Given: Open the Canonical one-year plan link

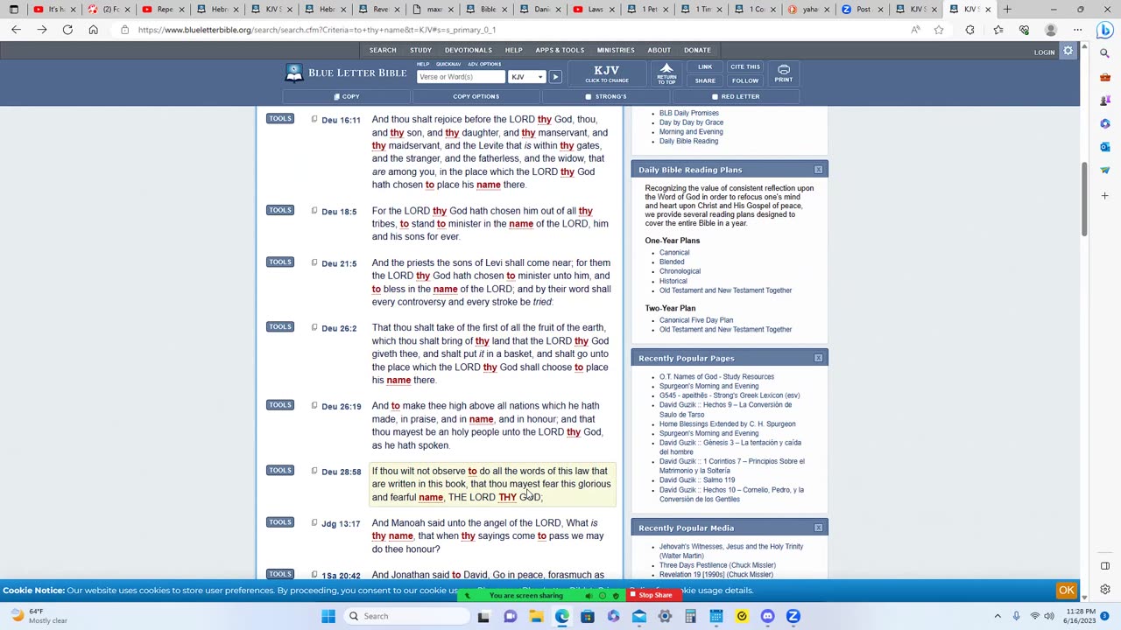Looking at the screenshot, I should [674, 252].
